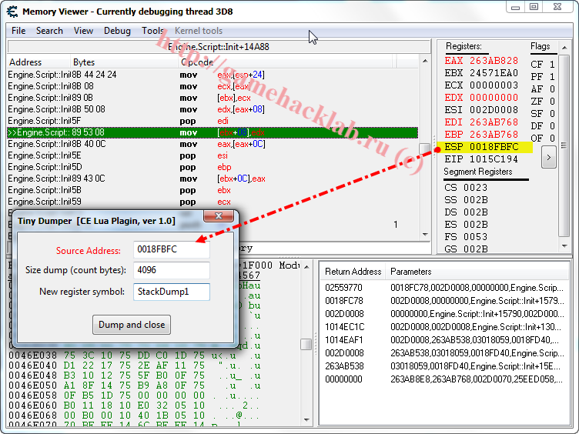Close the Tiny Dumper dialog

point(218,216)
